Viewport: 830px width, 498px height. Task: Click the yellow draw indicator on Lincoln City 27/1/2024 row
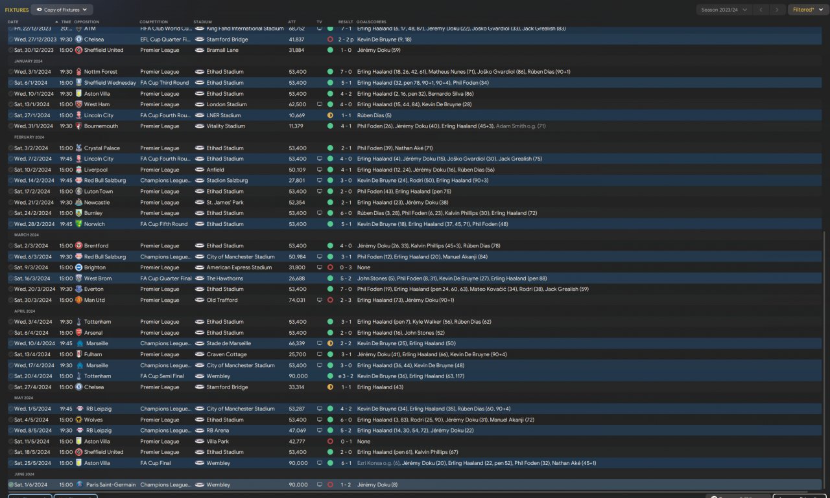[330, 115]
